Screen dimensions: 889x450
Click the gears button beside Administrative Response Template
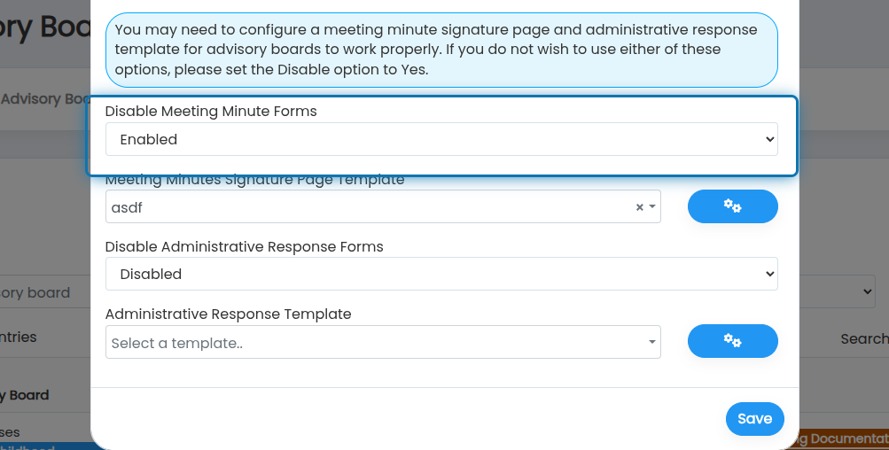click(x=732, y=341)
